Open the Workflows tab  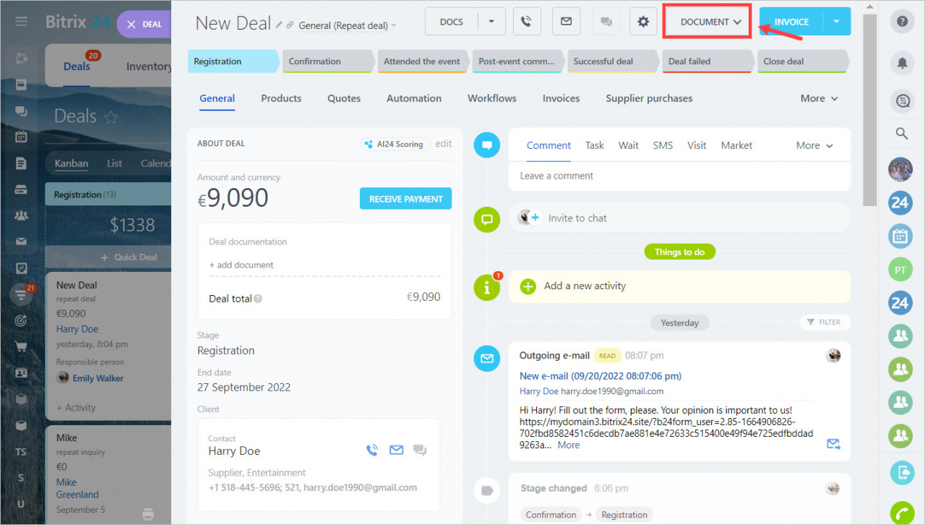point(492,98)
